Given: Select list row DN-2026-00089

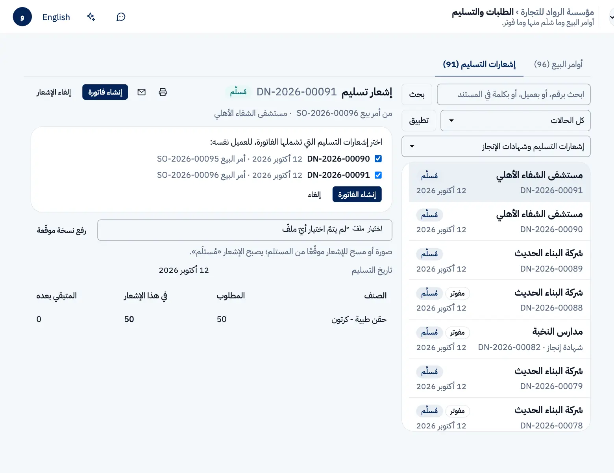Looking at the screenshot, I should pyautogui.click(x=499, y=261).
